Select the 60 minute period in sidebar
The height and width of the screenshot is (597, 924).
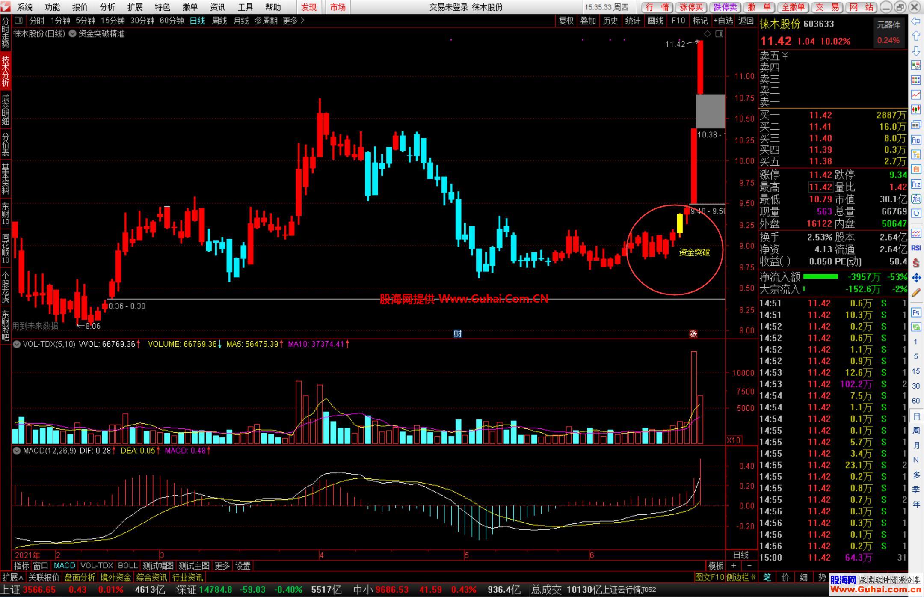(x=916, y=401)
